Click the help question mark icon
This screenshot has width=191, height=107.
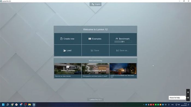(x=188, y=98)
